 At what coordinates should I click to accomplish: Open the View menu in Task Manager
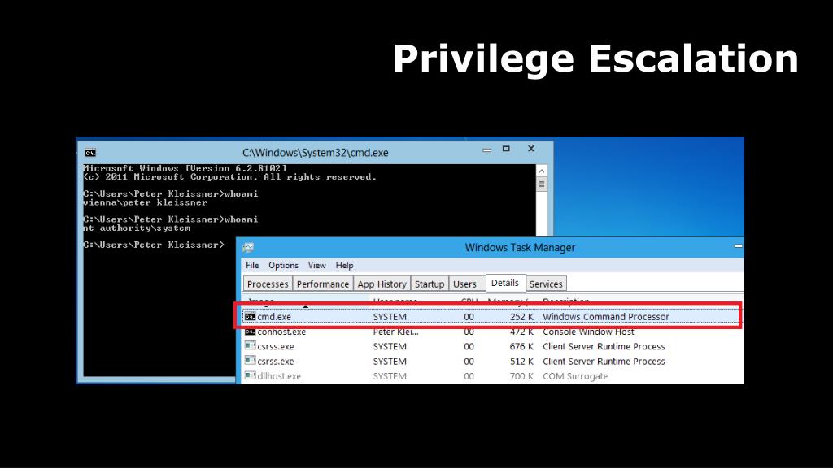tap(316, 266)
